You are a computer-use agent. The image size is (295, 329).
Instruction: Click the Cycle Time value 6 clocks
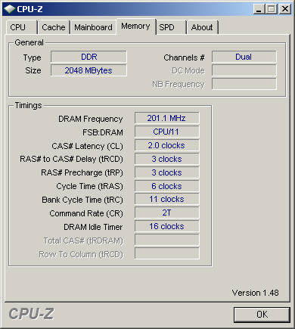[166, 186]
